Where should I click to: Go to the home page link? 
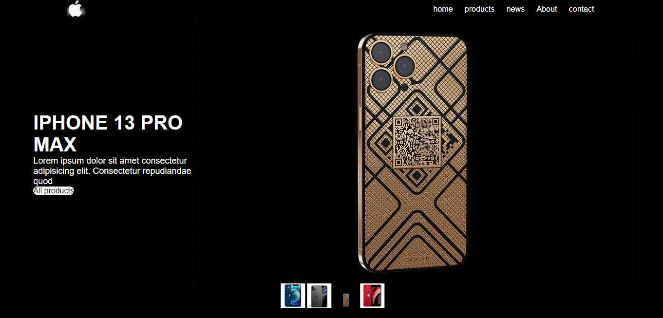click(443, 9)
